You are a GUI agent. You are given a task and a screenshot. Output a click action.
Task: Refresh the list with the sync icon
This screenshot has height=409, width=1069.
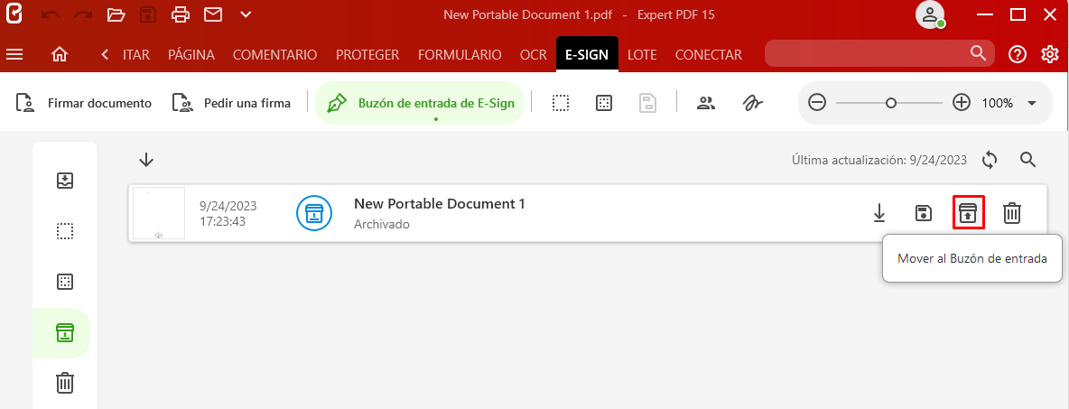(x=990, y=160)
